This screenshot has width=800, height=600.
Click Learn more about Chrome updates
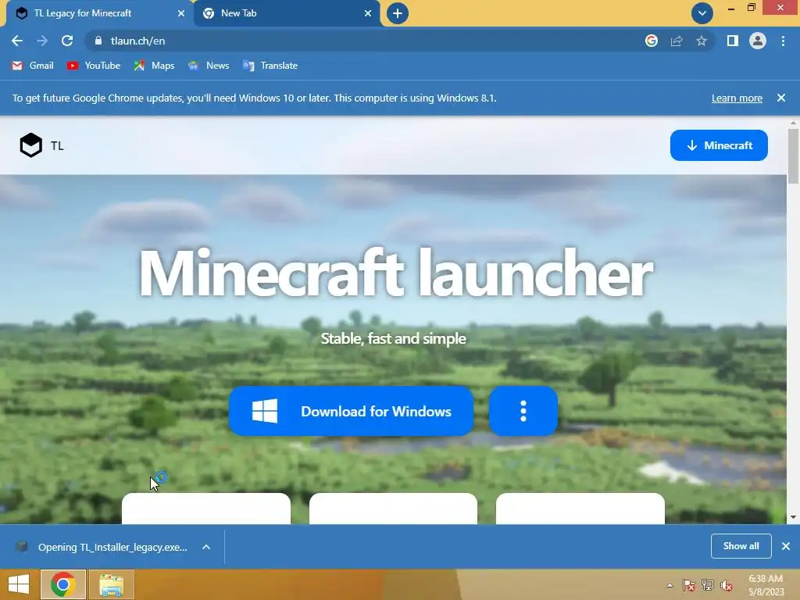tap(737, 98)
